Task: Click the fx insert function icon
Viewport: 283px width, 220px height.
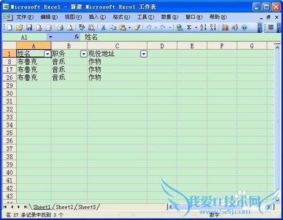Action: coord(76,37)
